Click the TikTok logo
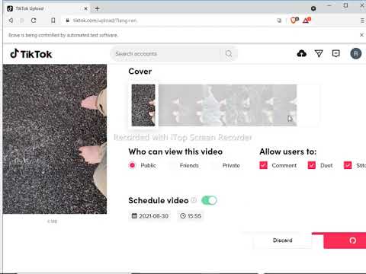The width and height of the screenshot is (366, 274). pos(31,54)
